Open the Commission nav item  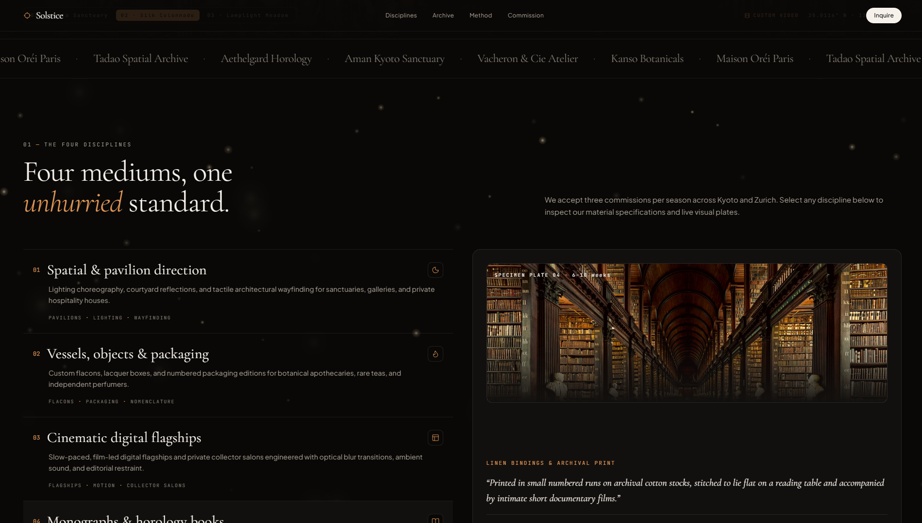526,16
